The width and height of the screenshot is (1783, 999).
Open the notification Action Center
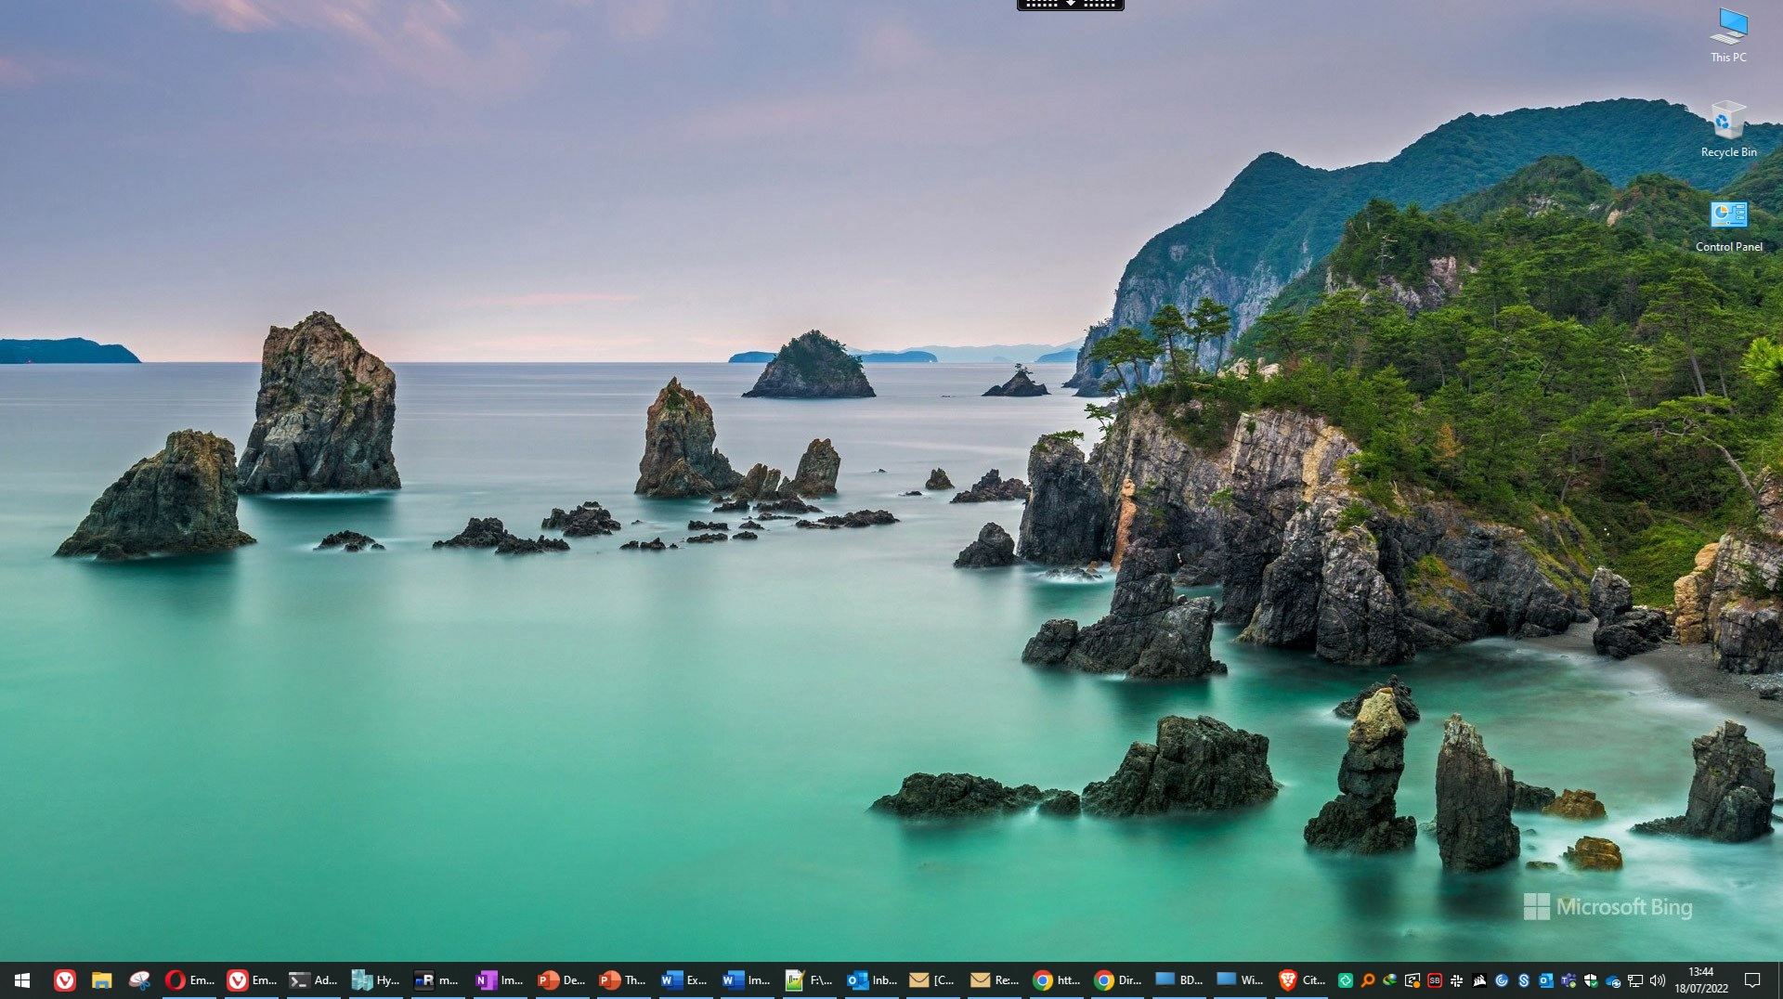tap(1752, 980)
